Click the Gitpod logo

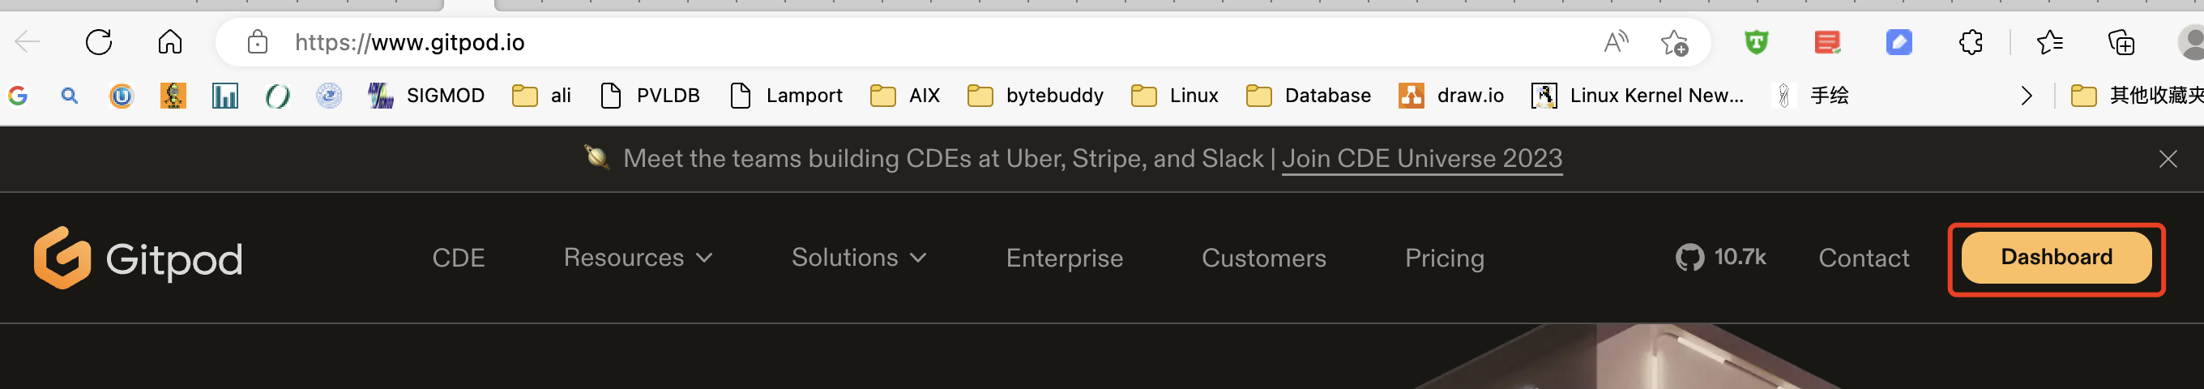(139, 259)
